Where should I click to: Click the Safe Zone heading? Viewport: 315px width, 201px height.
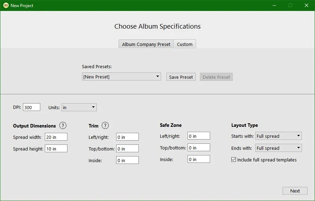[x=171, y=125]
